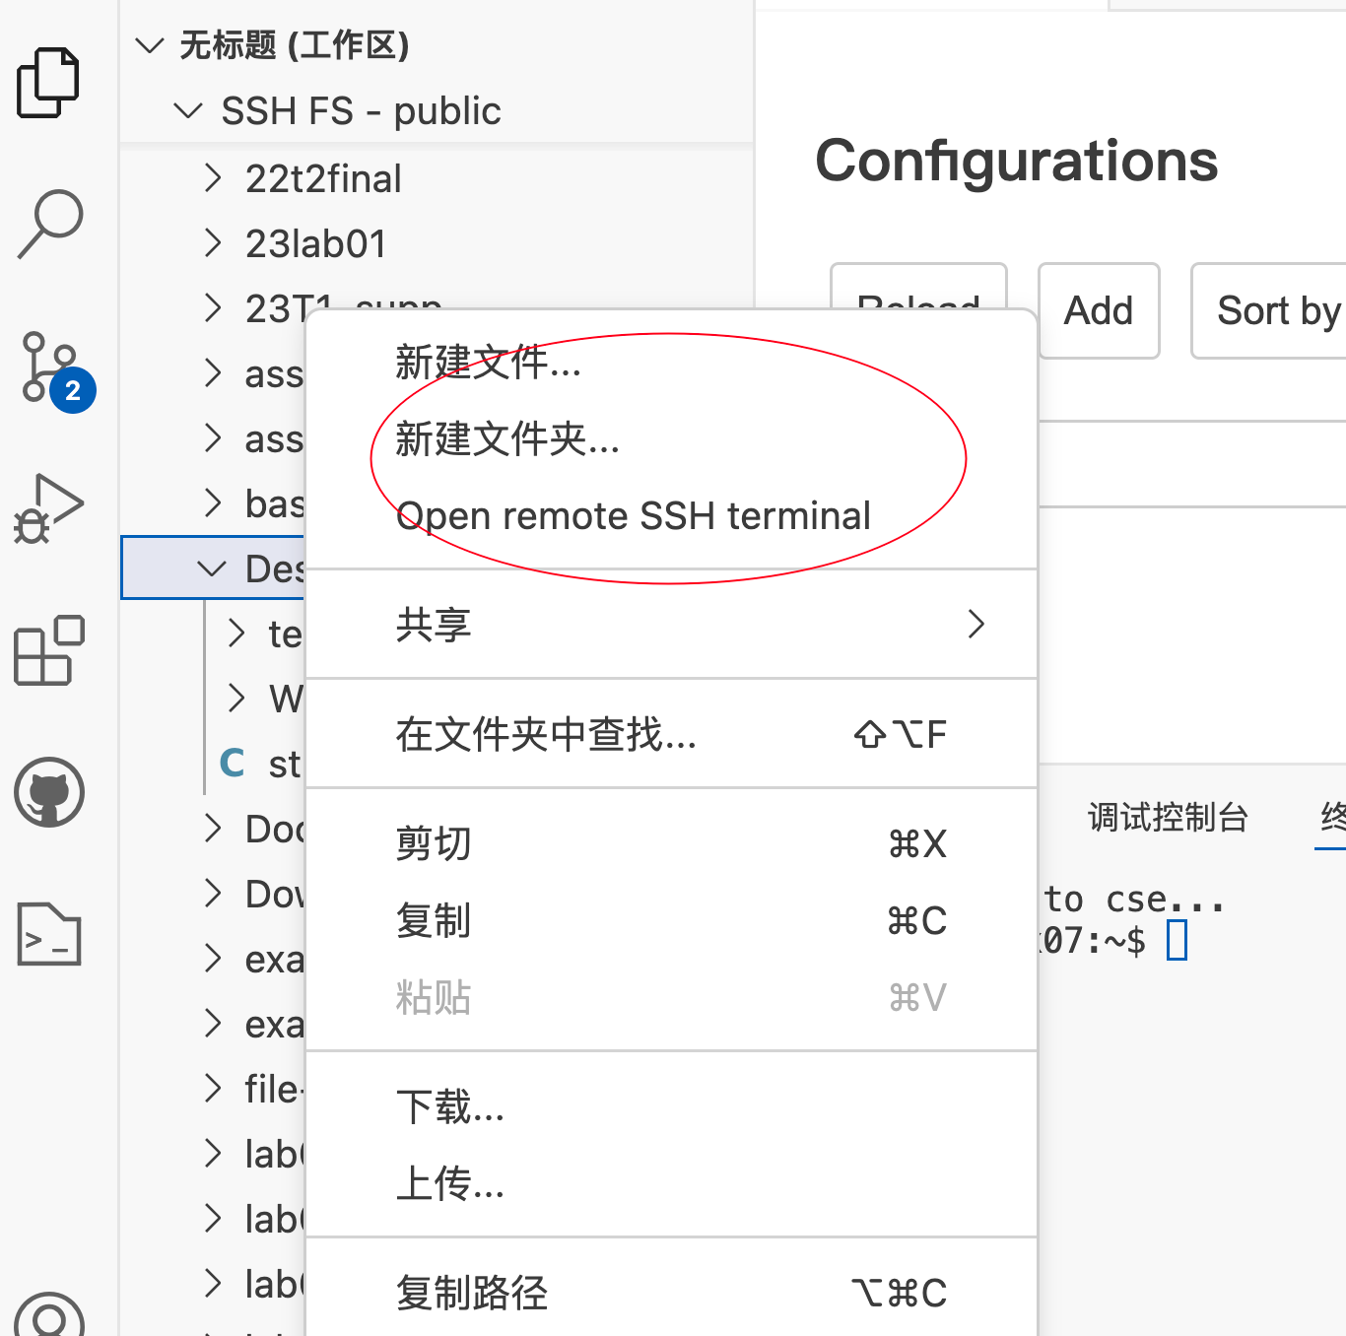Expand the file- folder chevron
The width and height of the screenshot is (1346, 1336).
click(212, 1089)
